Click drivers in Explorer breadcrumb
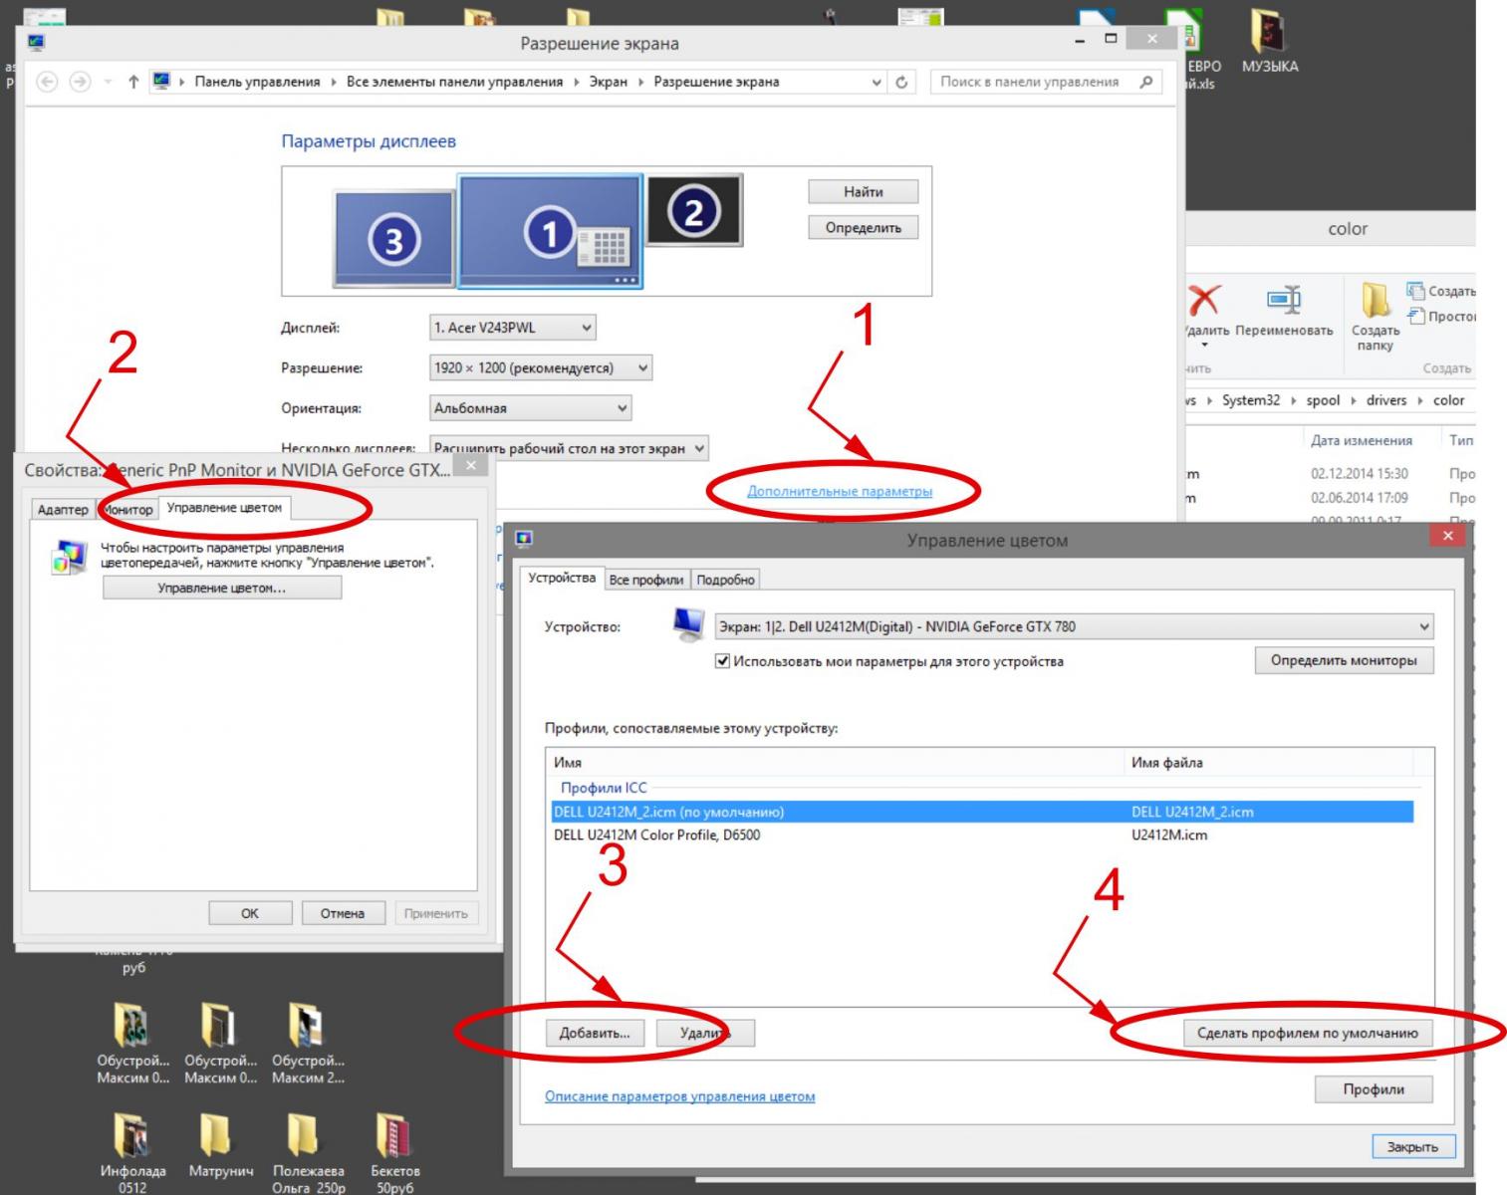 tap(1386, 400)
